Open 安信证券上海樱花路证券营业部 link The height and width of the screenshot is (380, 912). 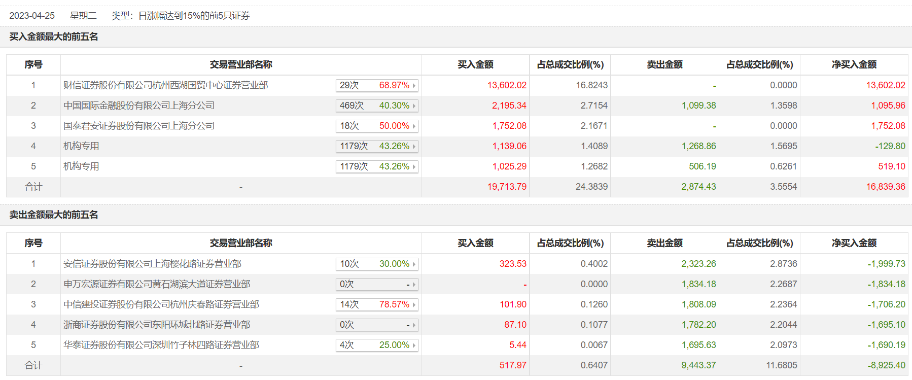point(152,264)
